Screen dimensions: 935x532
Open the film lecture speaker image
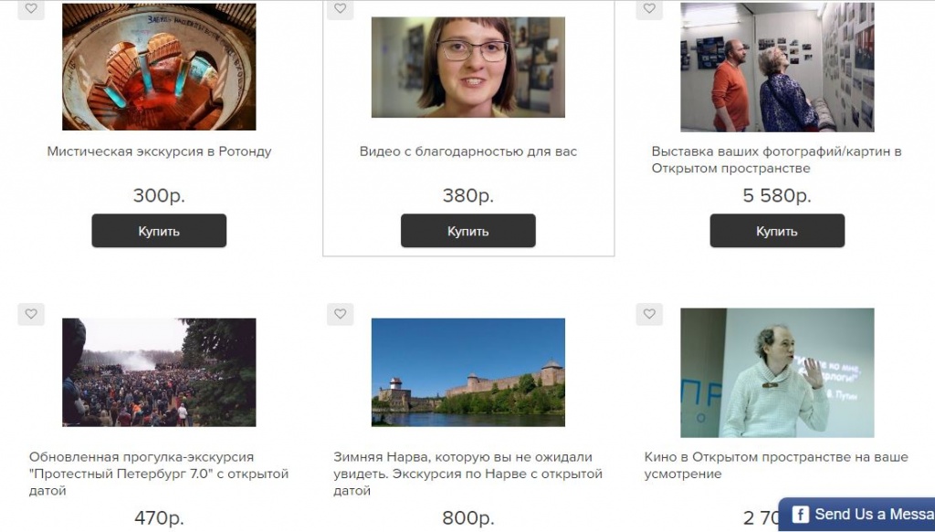777,372
